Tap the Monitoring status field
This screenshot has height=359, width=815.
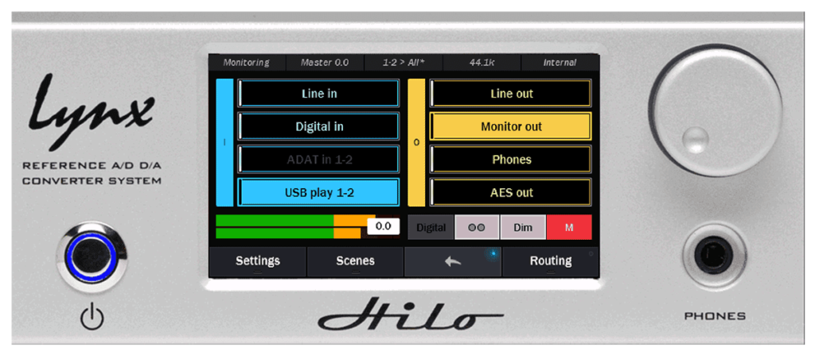coord(247,63)
